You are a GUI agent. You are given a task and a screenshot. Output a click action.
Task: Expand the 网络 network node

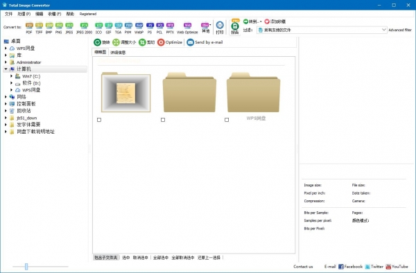(x=6, y=97)
